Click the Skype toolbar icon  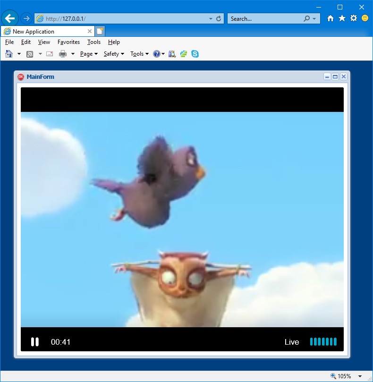195,54
